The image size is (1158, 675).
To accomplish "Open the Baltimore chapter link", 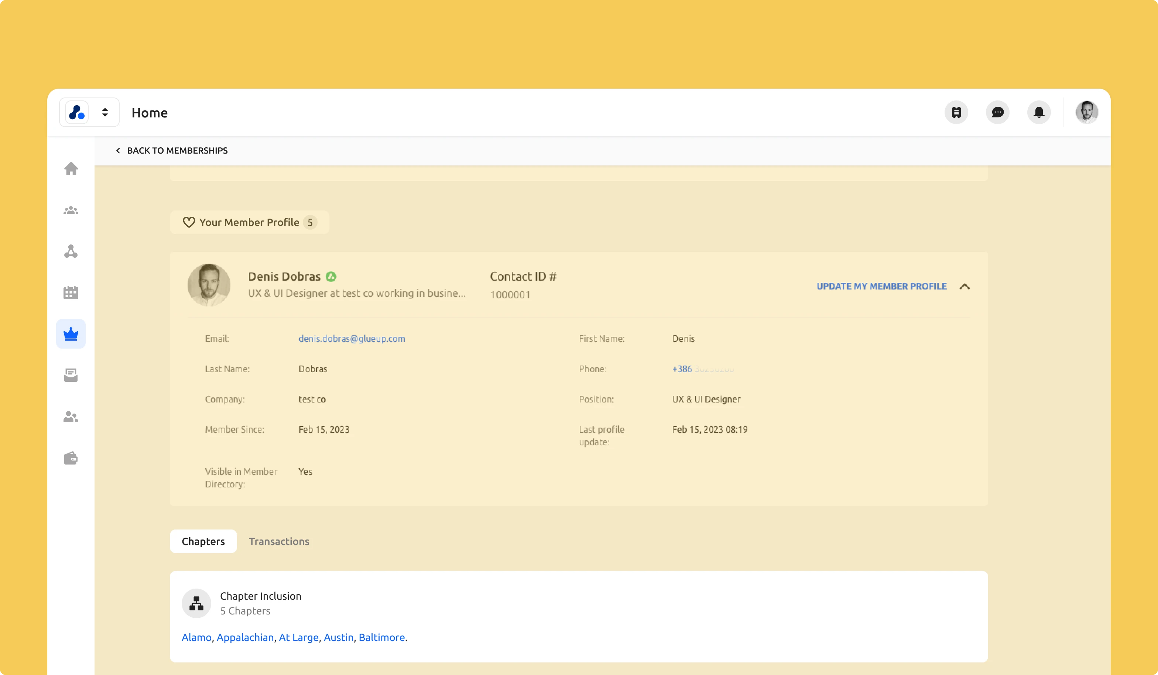I will (x=382, y=637).
